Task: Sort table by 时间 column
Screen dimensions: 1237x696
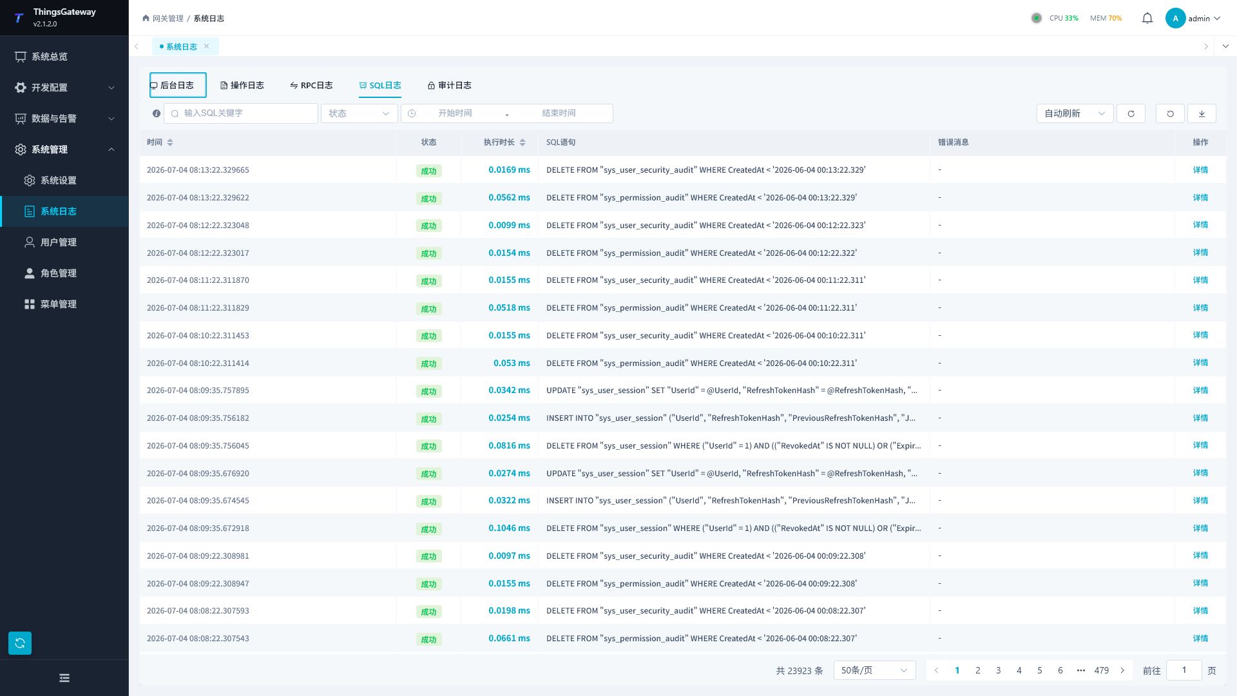Action: pyautogui.click(x=170, y=142)
